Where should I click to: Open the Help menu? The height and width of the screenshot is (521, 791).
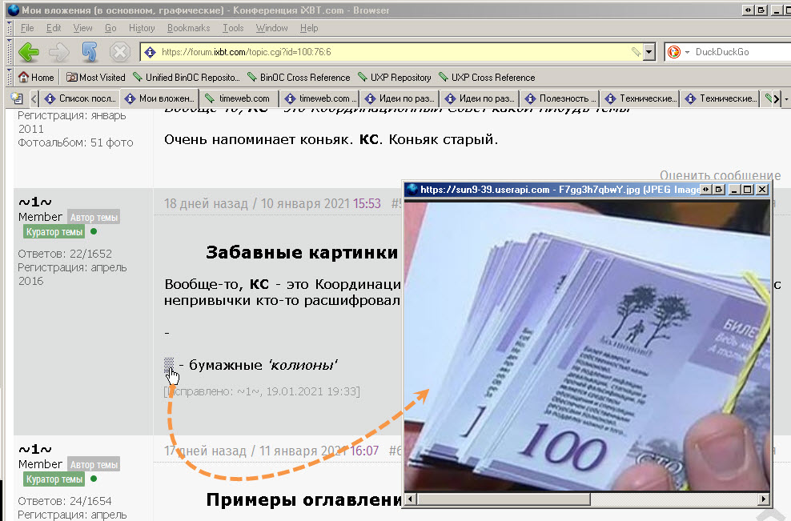(x=309, y=28)
